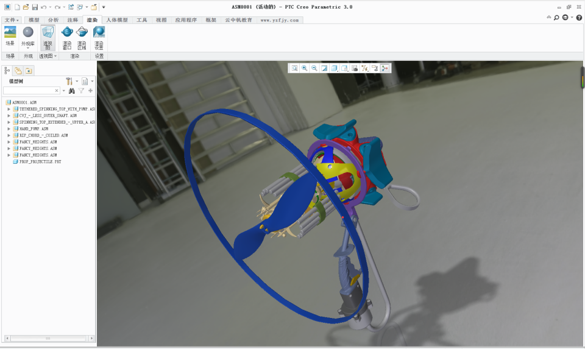Toggle Datum Display Filters icon
The width and height of the screenshot is (585, 349).
[365, 68]
